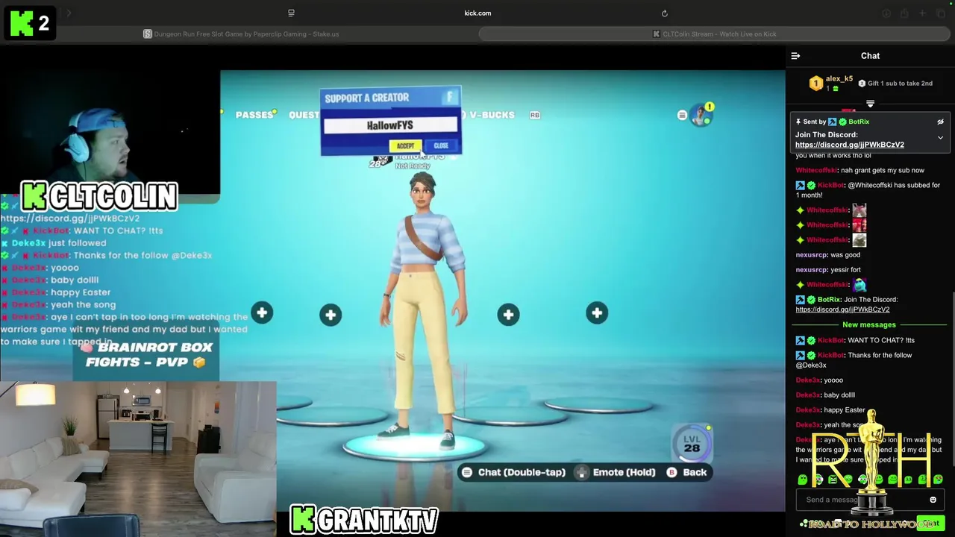Image resolution: width=955 pixels, height=537 pixels.
Task: Jump to 'New messages' in chat
Action: point(868,324)
